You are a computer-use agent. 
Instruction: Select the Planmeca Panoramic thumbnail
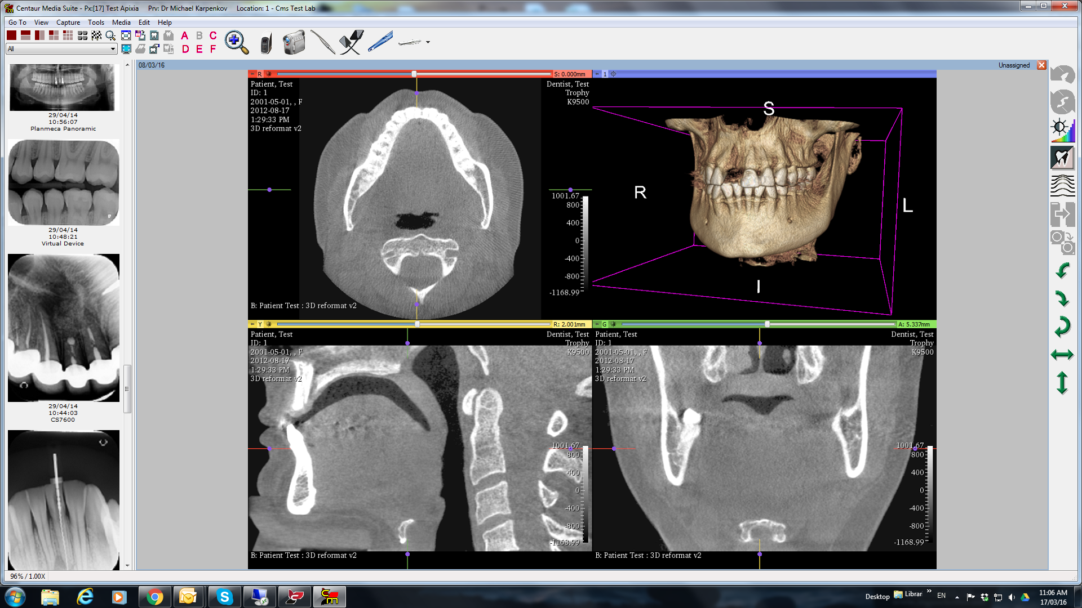[x=62, y=87]
